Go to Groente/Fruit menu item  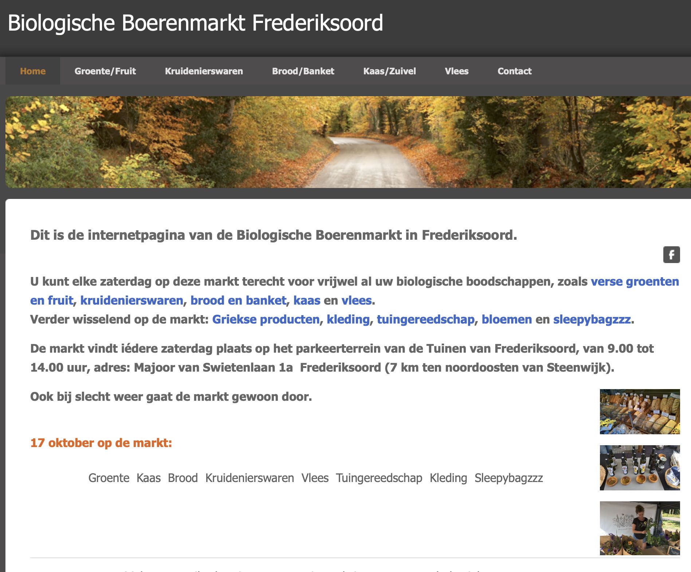(105, 71)
